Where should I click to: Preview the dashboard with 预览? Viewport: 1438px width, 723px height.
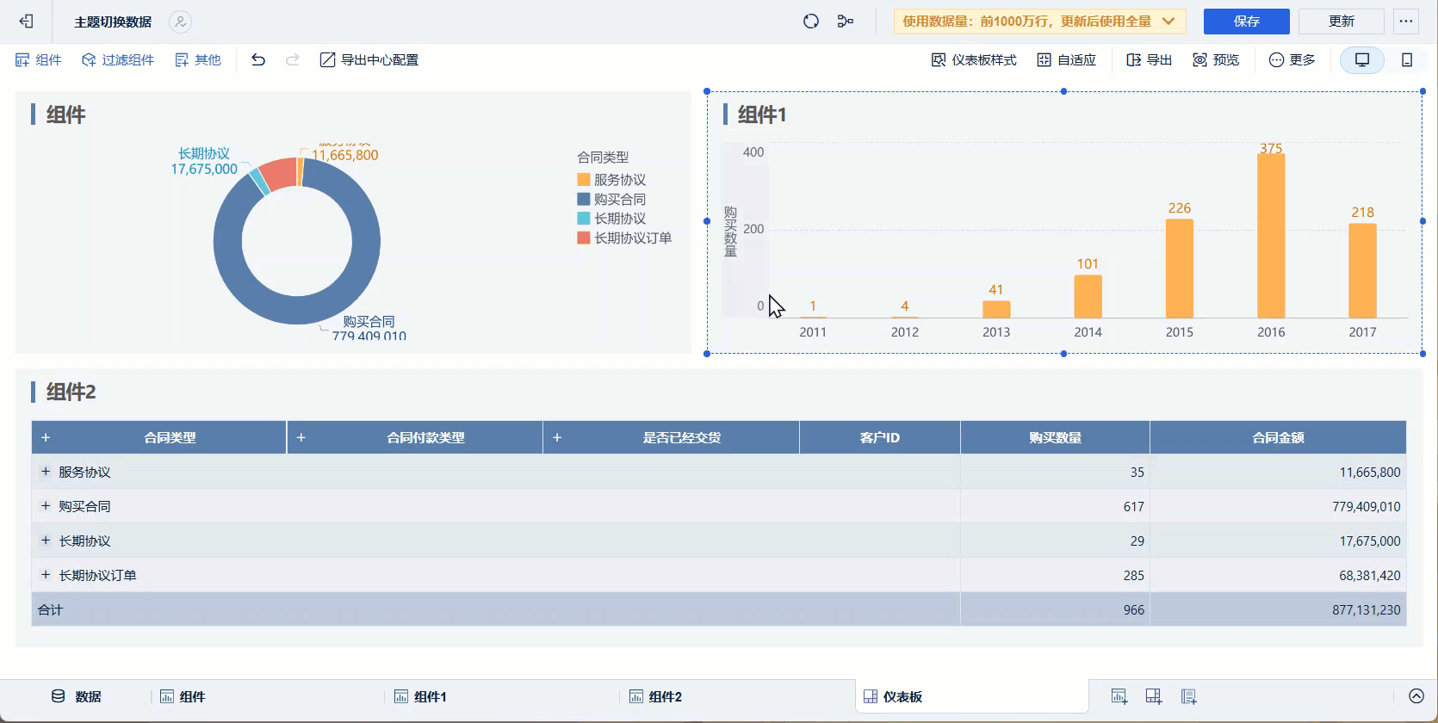(x=1216, y=60)
